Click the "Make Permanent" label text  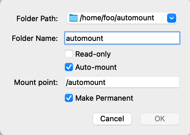[x=104, y=98]
